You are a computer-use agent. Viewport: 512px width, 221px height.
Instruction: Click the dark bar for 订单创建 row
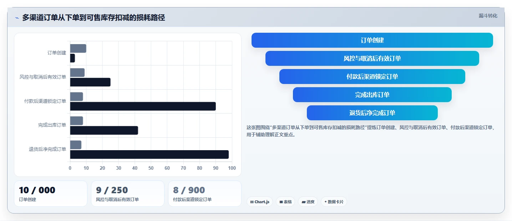coord(72,58)
